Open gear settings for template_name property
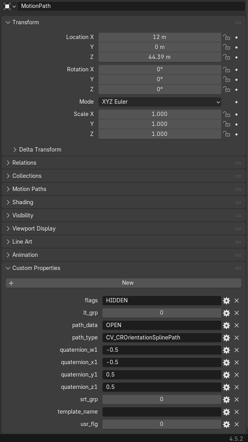 (x=226, y=412)
